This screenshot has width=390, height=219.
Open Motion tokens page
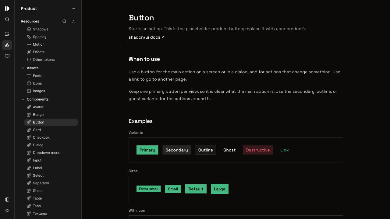pyautogui.click(x=51, y=44)
